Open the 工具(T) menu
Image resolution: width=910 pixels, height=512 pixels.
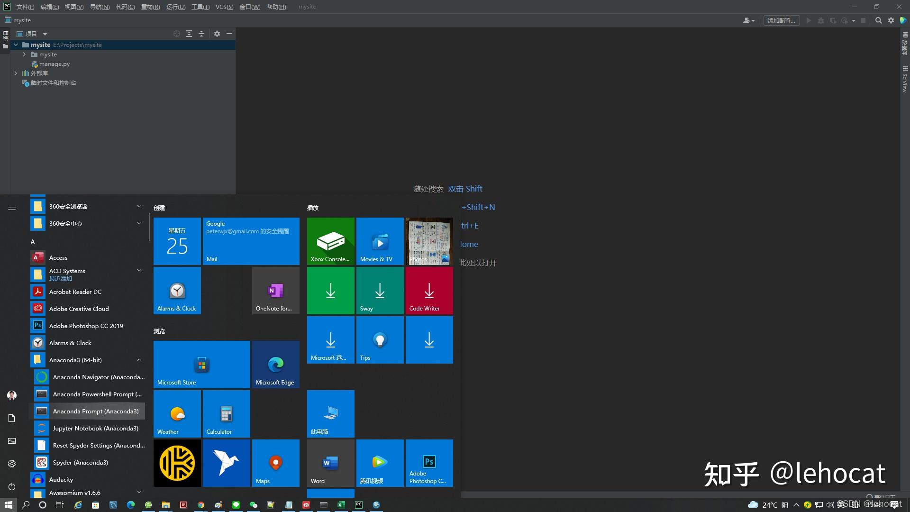pos(200,7)
